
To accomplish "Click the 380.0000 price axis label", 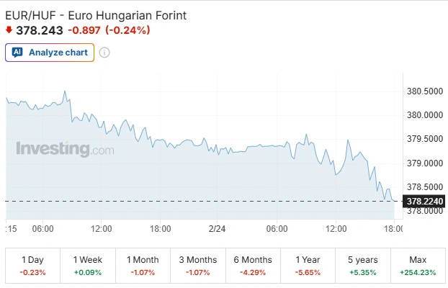I will [x=424, y=114].
